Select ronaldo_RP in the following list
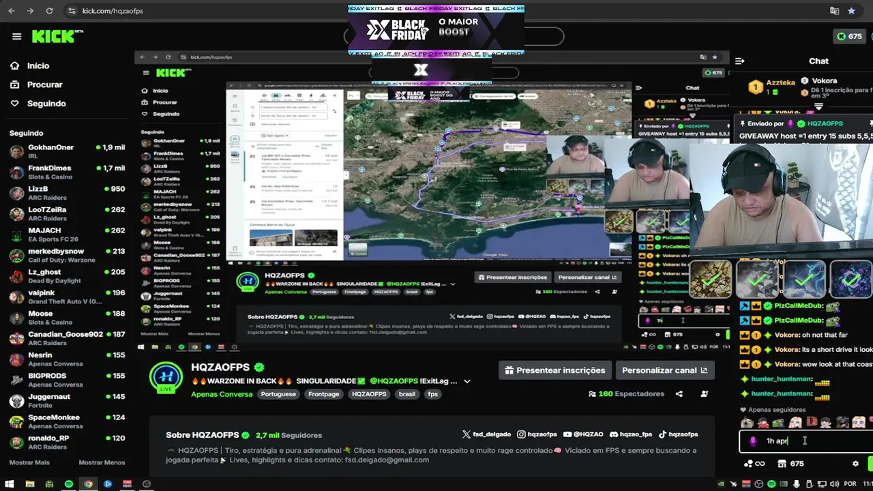 click(x=67, y=443)
